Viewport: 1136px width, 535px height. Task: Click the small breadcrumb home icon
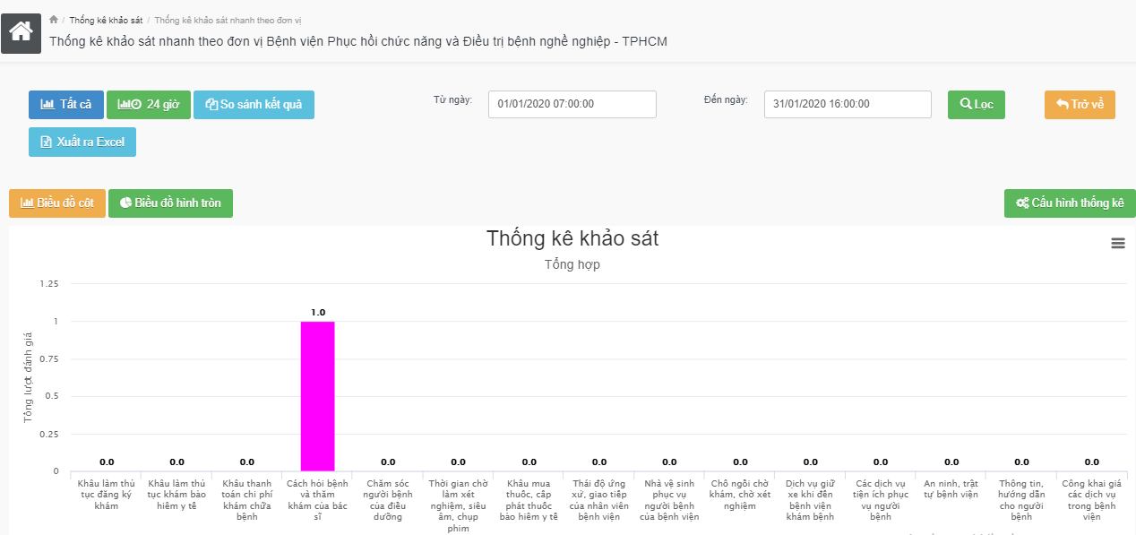(x=54, y=19)
